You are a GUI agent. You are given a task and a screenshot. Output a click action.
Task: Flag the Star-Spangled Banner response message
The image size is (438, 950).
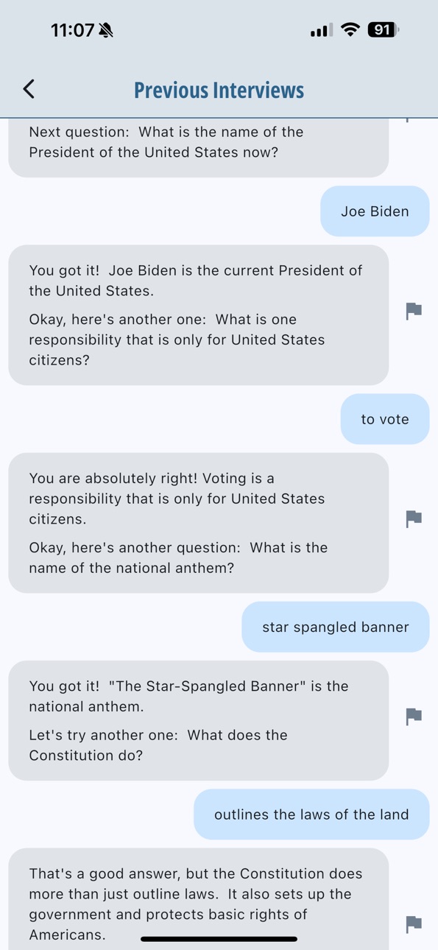414,716
